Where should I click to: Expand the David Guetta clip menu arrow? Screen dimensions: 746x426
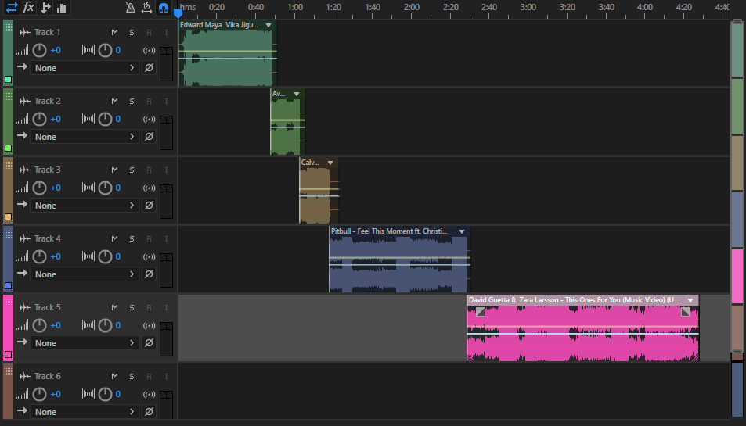[x=690, y=300]
